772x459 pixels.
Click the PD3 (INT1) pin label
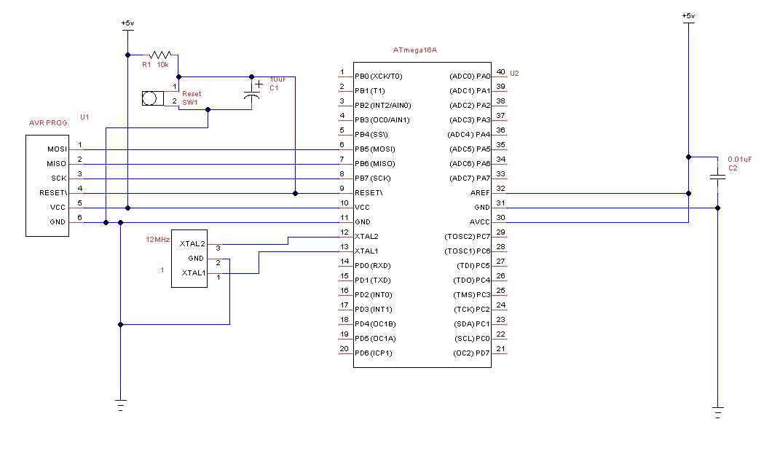(374, 310)
